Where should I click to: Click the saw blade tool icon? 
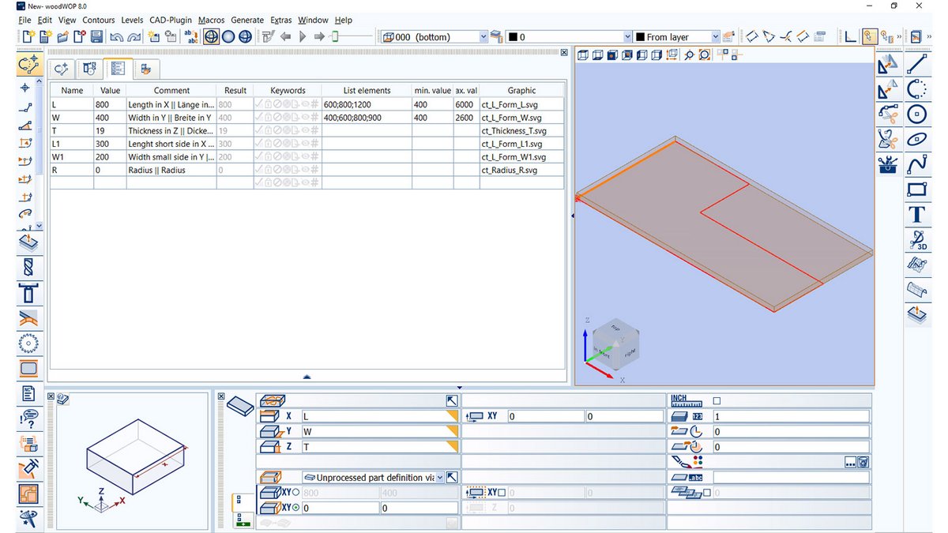point(29,343)
